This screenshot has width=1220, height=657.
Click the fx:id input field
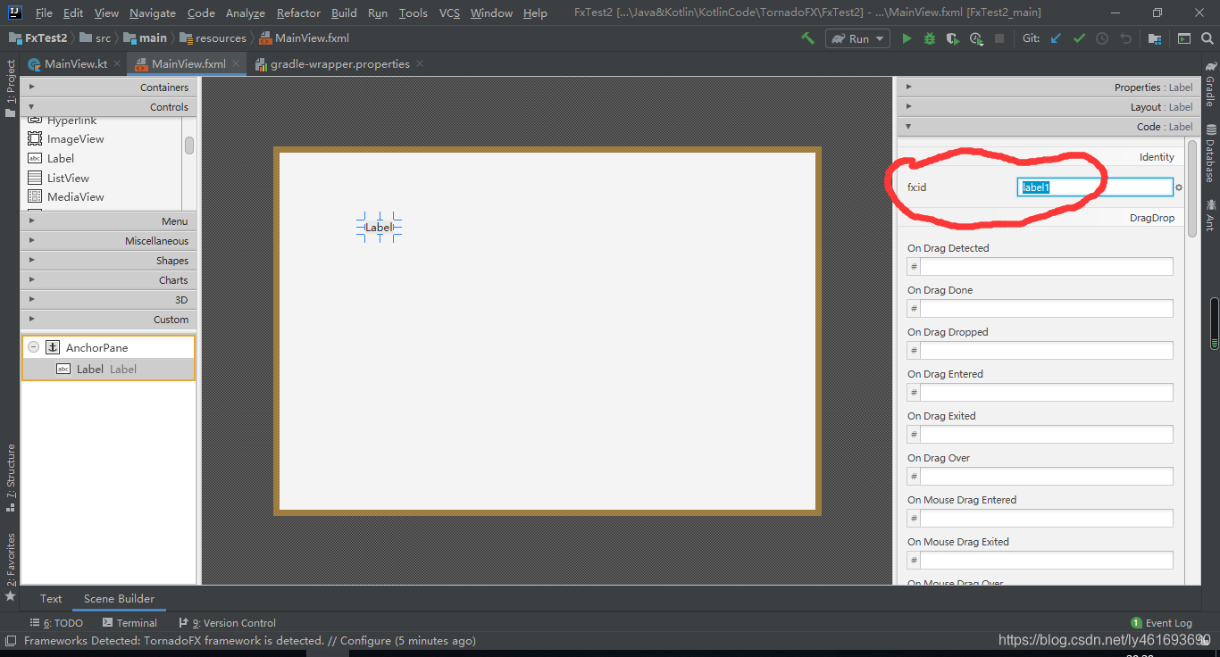[x=1095, y=187]
